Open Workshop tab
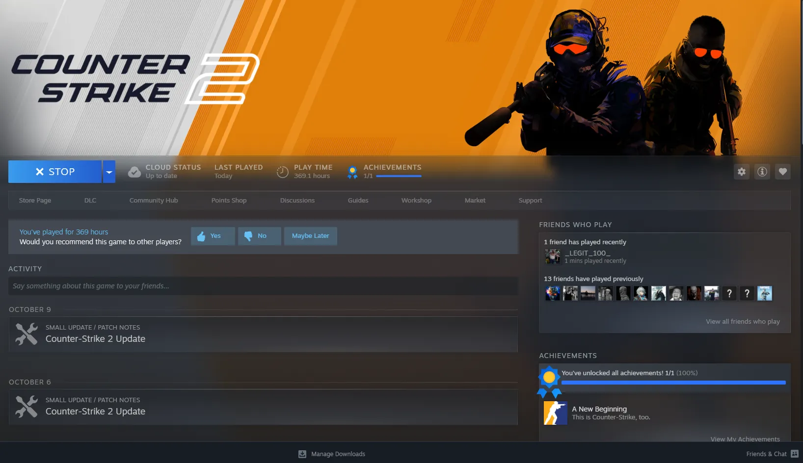 click(x=416, y=201)
